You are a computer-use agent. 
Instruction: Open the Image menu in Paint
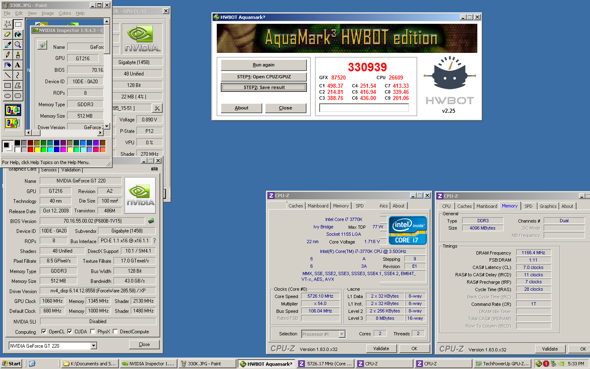[48, 13]
